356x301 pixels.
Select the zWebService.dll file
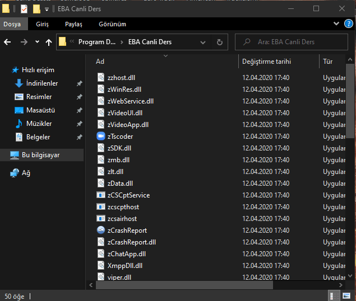click(x=130, y=101)
